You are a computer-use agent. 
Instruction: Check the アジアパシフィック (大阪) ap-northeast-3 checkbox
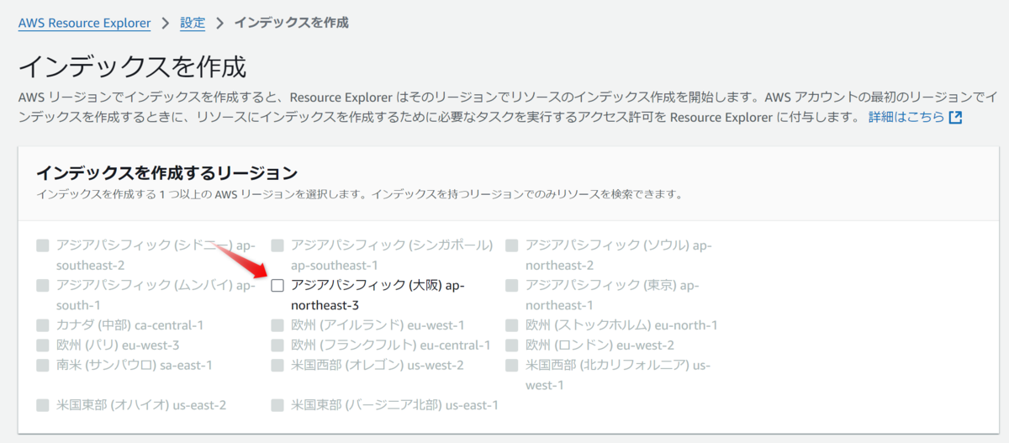coord(277,286)
